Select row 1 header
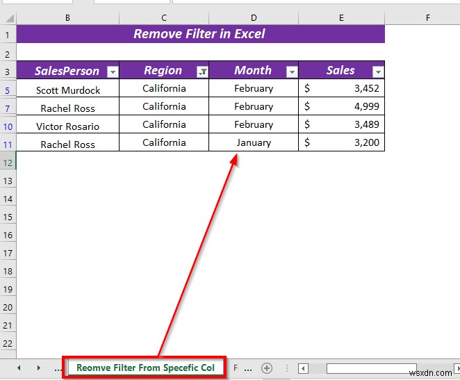The image size is (460, 380). [8, 35]
